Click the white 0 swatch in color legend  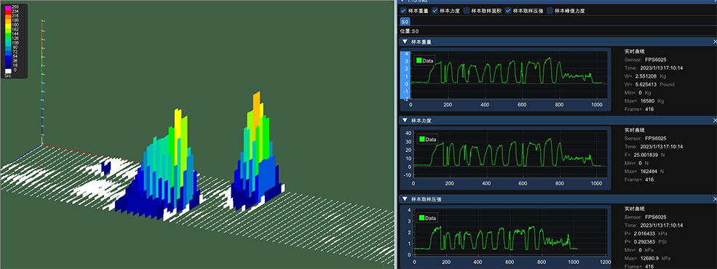tap(8, 71)
